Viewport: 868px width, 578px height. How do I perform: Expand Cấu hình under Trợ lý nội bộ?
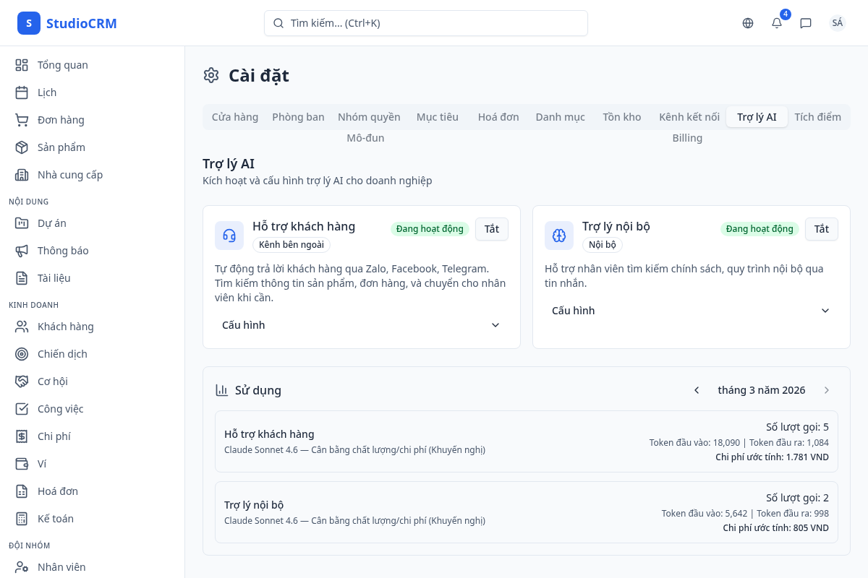691,311
